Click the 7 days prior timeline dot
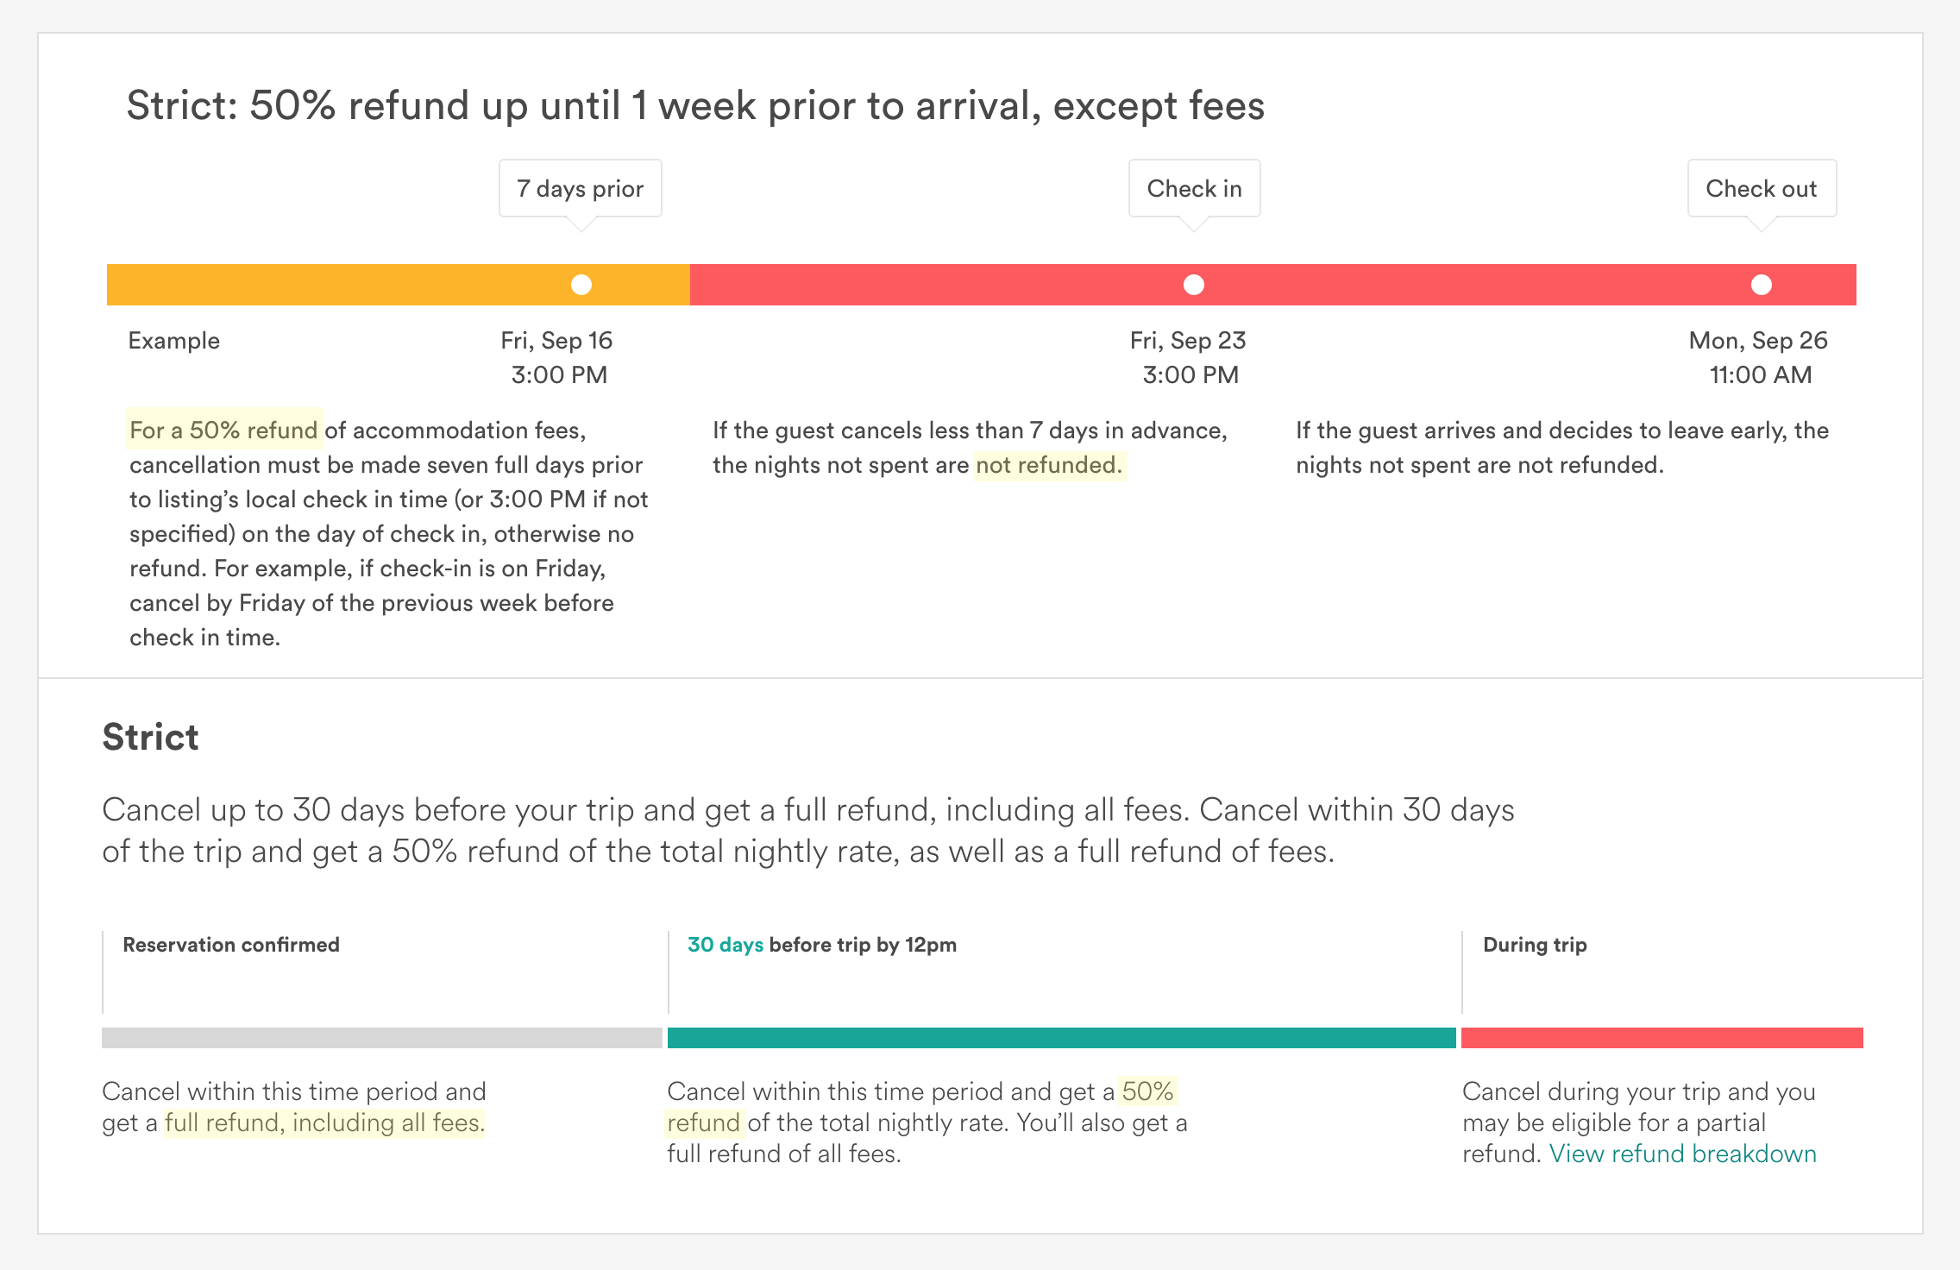Screen dimensions: 1960x1270 [x=581, y=285]
